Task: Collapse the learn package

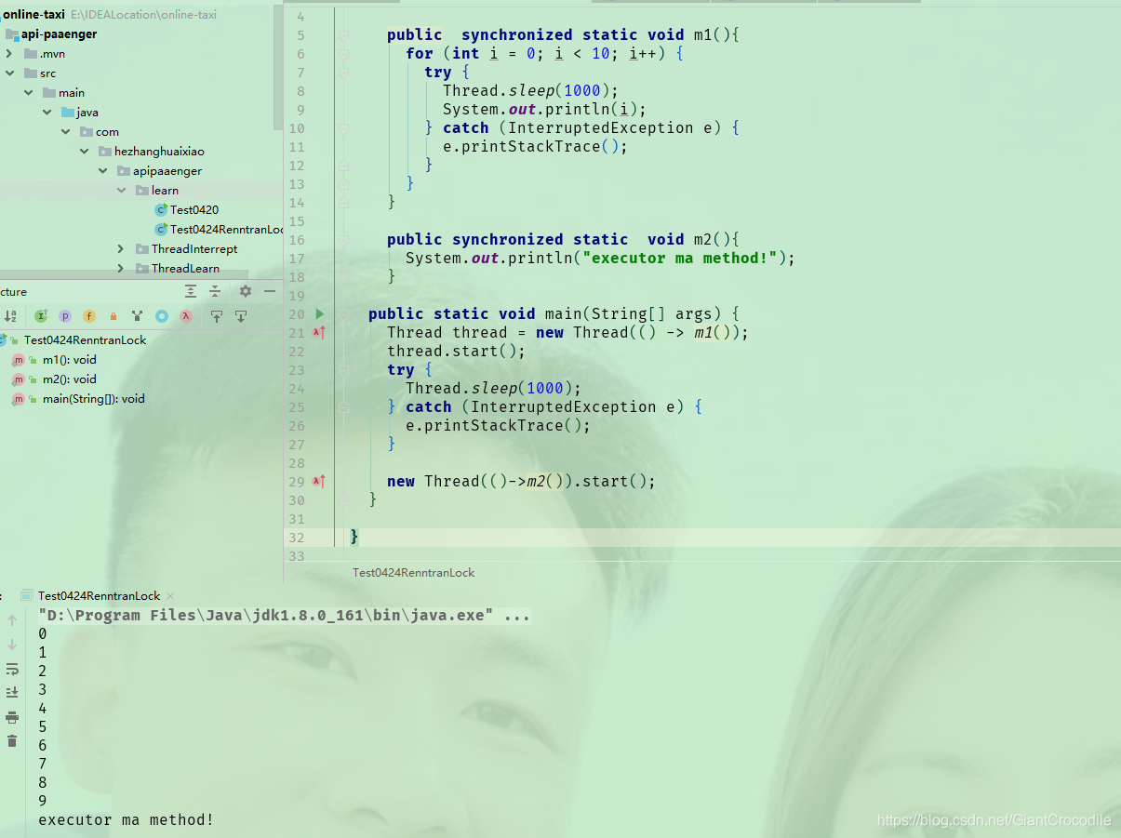Action: coord(121,191)
